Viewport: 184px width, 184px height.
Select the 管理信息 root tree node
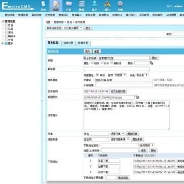[10, 21]
